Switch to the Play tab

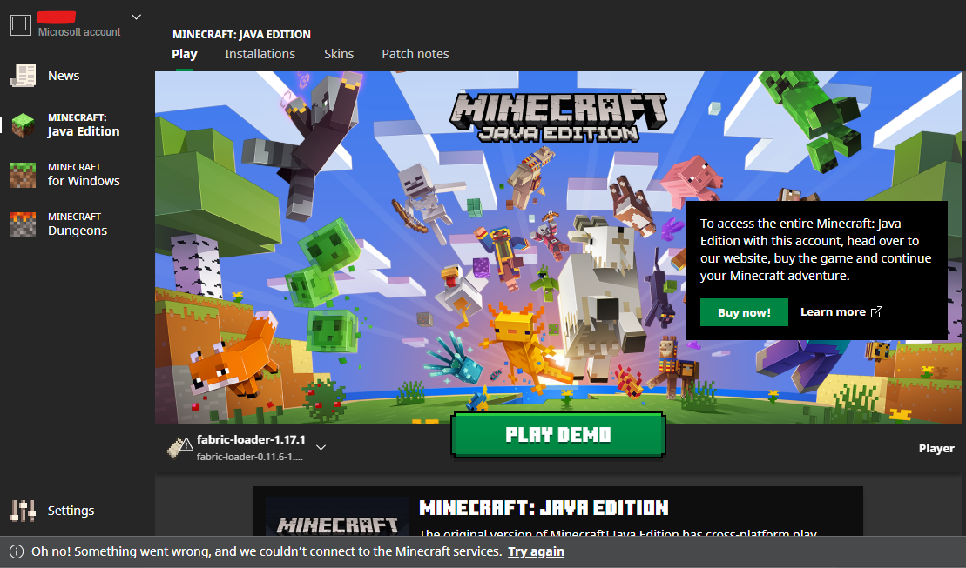pyautogui.click(x=184, y=54)
